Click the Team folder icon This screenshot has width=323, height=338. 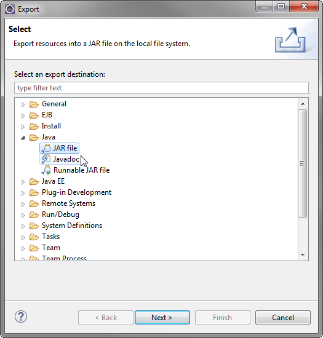34,248
